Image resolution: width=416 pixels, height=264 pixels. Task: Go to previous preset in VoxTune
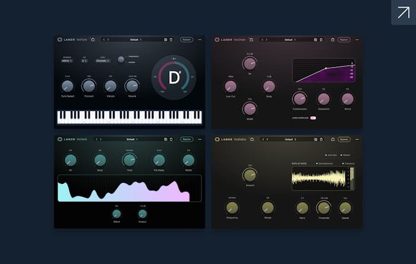point(104,40)
